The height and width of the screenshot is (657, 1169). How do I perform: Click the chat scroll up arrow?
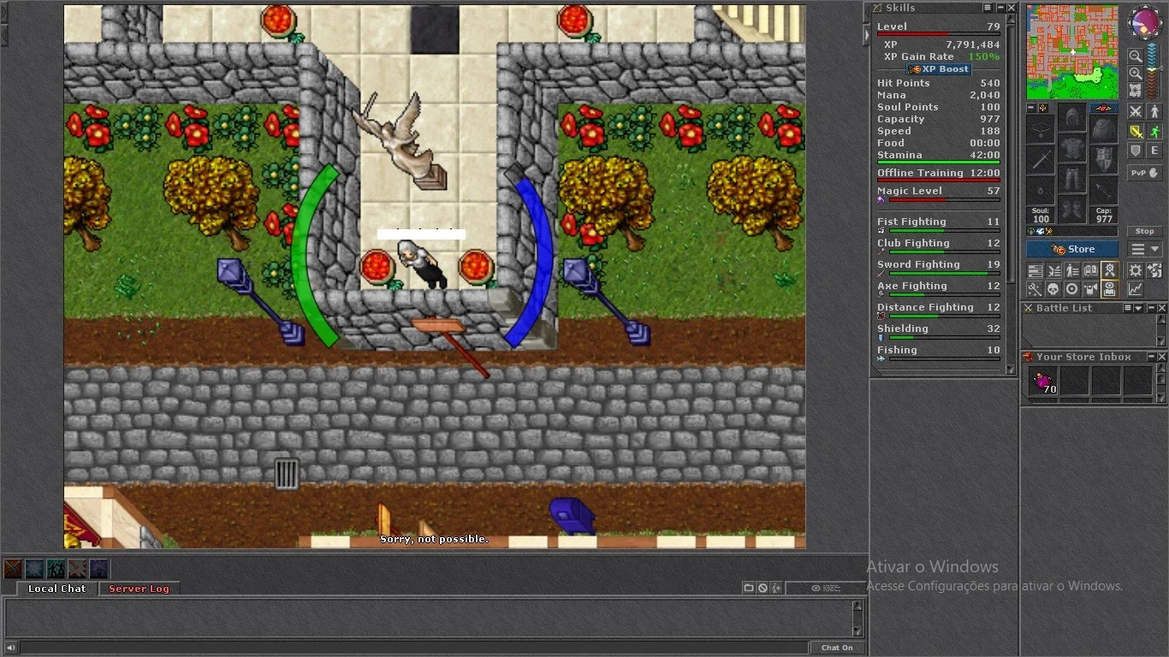pyautogui.click(x=857, y=606)
